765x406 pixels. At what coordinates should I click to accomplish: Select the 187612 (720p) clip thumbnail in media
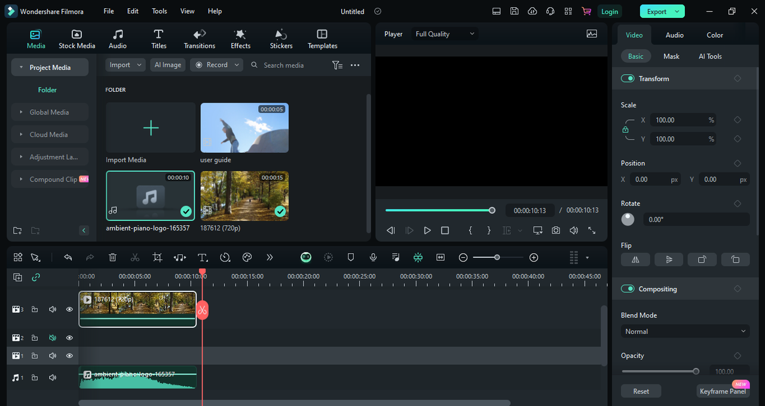click(244, 196)
